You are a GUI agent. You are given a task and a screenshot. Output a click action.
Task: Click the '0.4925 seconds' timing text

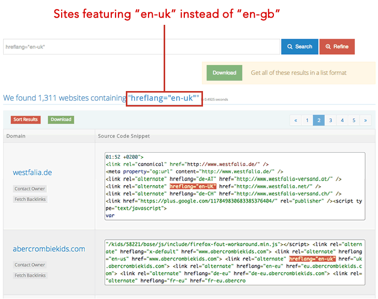pyautogui.click(x=216, y=99)
